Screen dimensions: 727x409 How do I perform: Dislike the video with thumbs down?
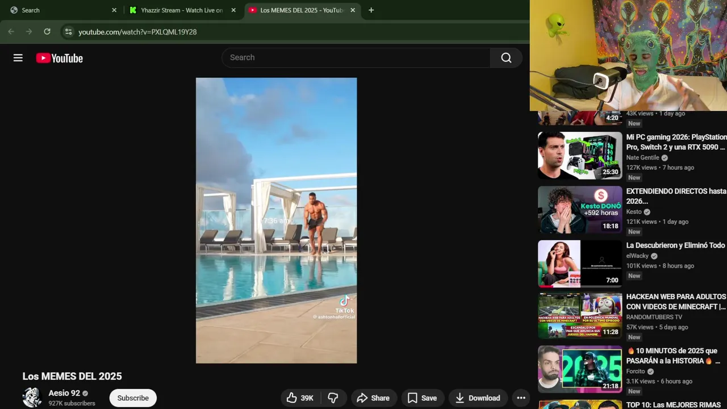tap(333, 398)
